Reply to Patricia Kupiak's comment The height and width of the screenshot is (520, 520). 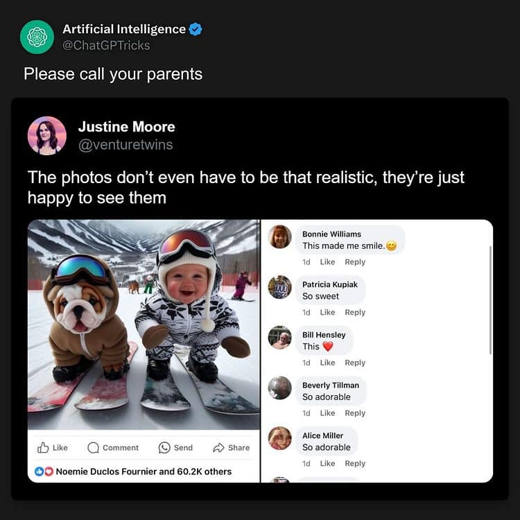[355, 313]
